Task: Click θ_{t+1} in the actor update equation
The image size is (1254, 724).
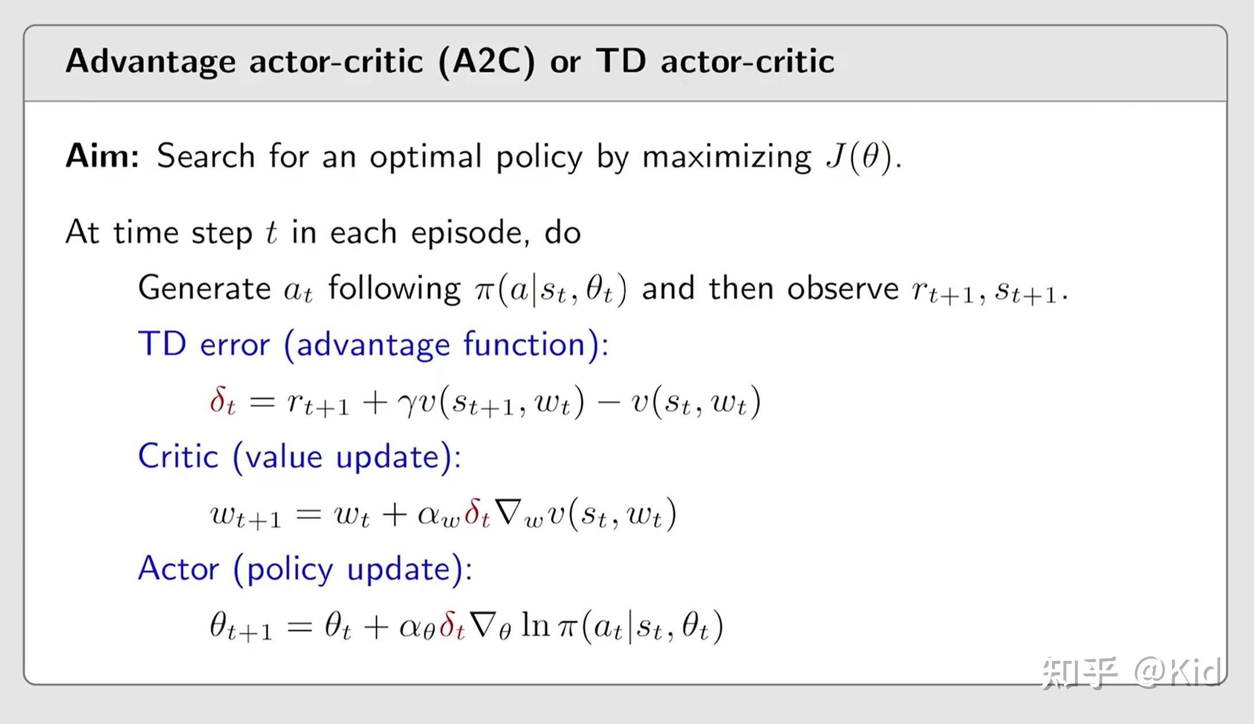Action: tap(240, 626)
